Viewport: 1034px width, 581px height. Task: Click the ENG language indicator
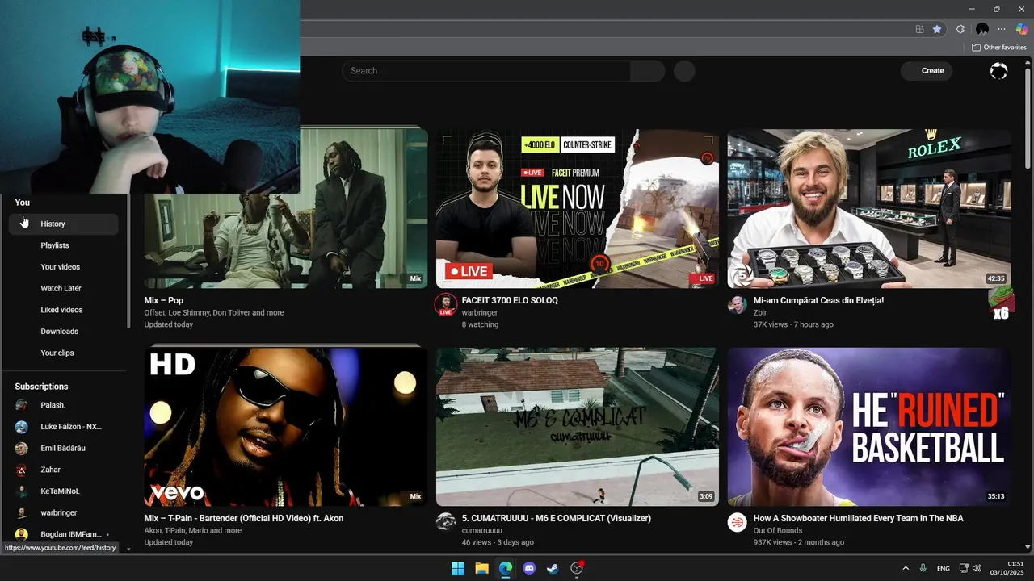click(944, 568)
